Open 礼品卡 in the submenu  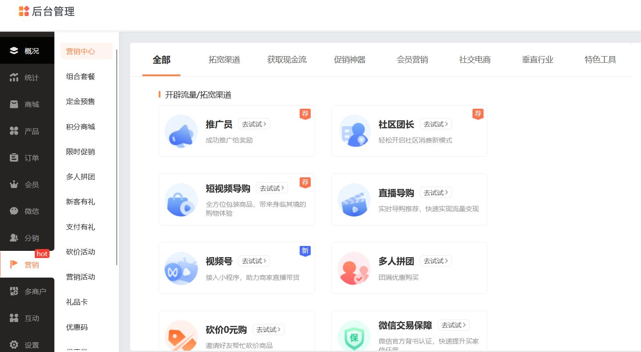(77, 302)
